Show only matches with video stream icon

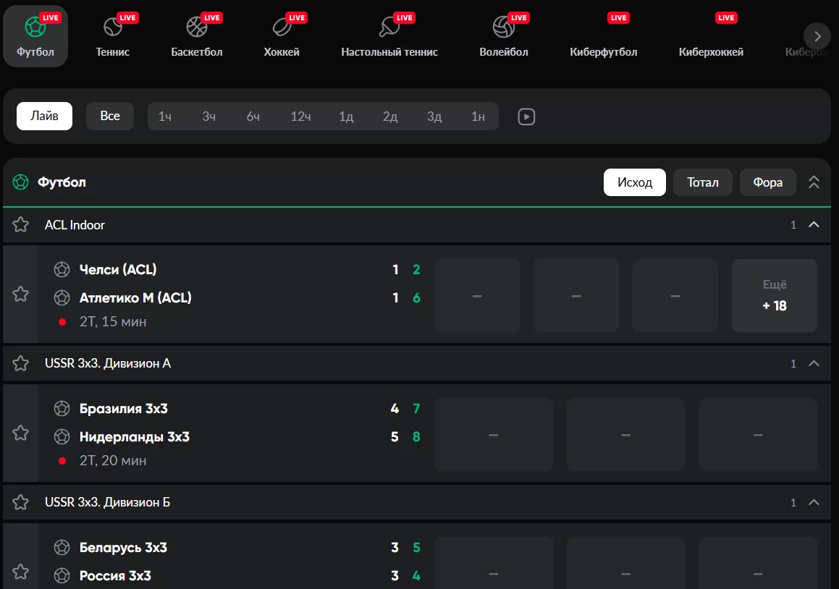(526, 116)
